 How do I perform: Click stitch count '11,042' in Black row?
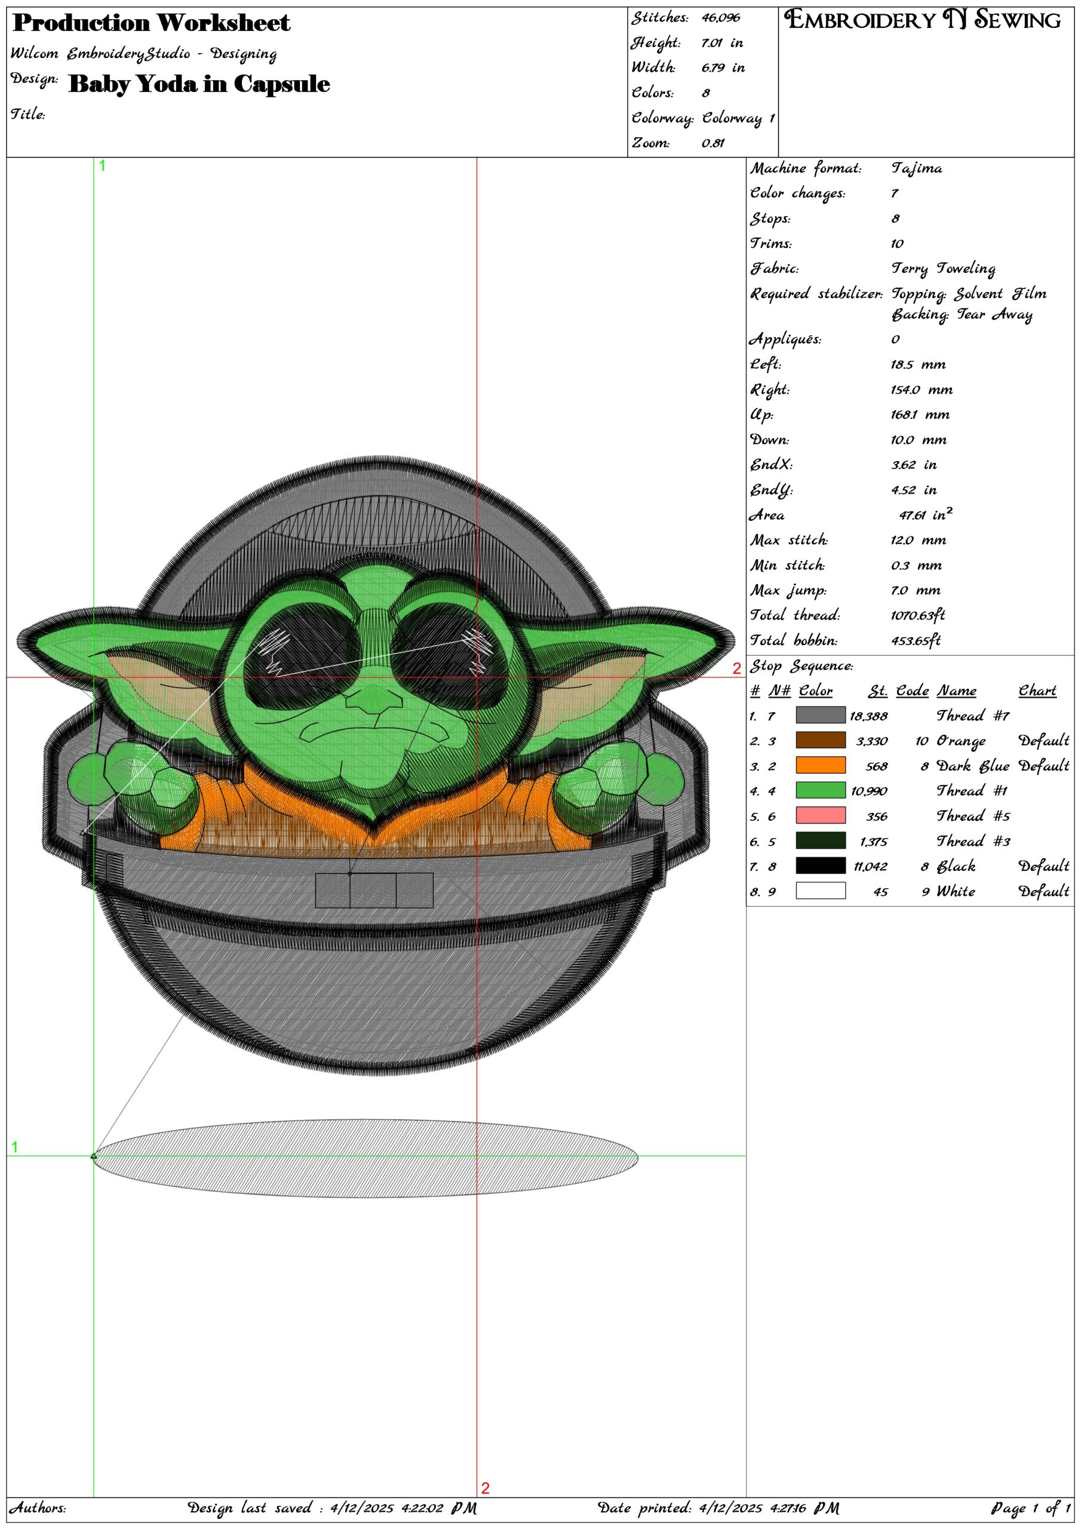point(871,867)
